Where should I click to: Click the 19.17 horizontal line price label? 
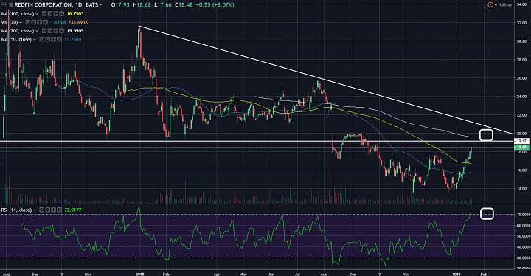pyautogui.click(x=521, y=141)
